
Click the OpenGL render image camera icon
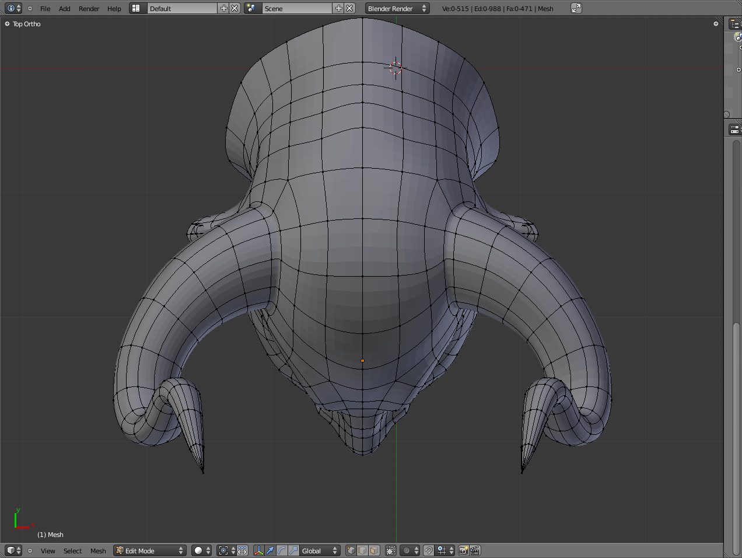pos(463,550)
